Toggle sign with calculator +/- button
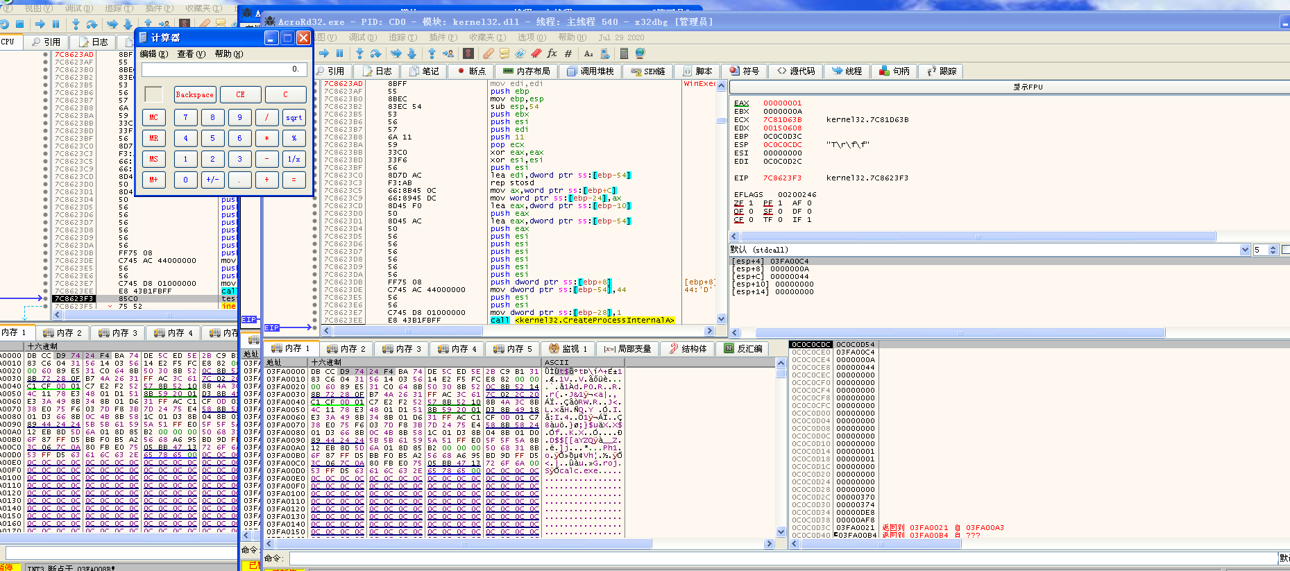The height and width of the screenshot is (571, 1290). pyautogui.click(x=212, y=180)
